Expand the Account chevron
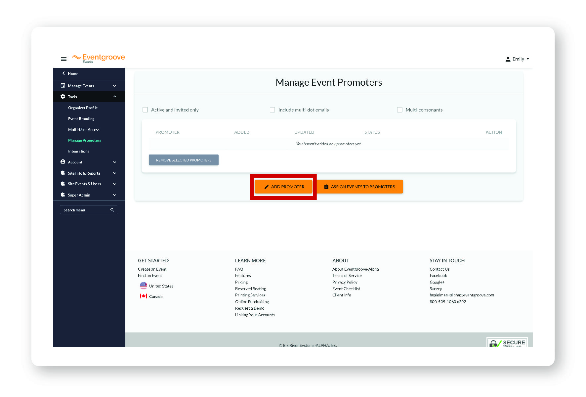Image resolution: width=586 pixels, height=397 pixels. (x=115, y=162)
